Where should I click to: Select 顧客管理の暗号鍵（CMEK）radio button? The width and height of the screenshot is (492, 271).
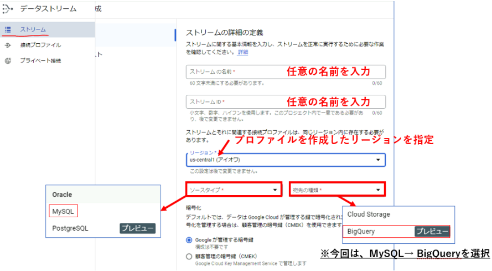[x=189, y=257]
